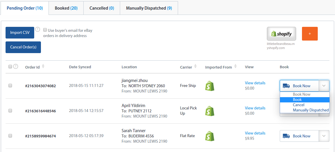Check the box for order #2158959984674
This screenshot has height=152, width=335.
coord(10,136)
